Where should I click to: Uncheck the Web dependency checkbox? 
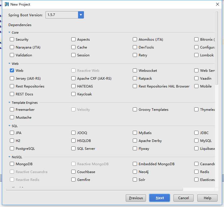coord(12,70)
